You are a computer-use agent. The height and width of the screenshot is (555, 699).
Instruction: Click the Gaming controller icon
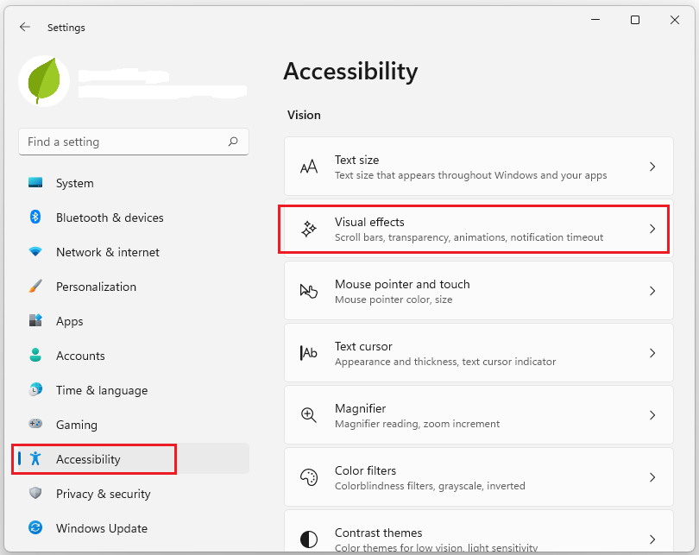(35, 424)
